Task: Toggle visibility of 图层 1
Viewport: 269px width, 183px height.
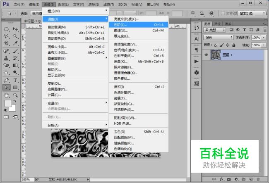Action: (207, 55)
